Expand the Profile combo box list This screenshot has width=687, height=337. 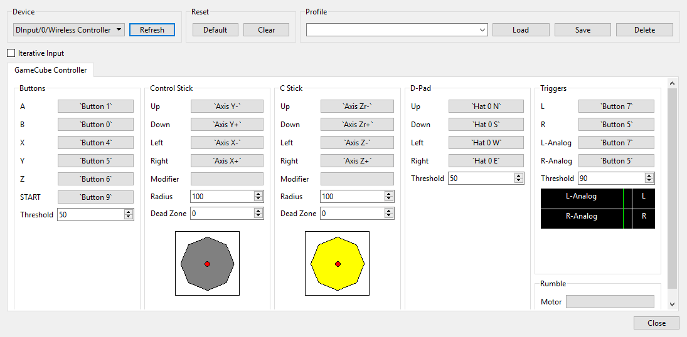point(482,30)
